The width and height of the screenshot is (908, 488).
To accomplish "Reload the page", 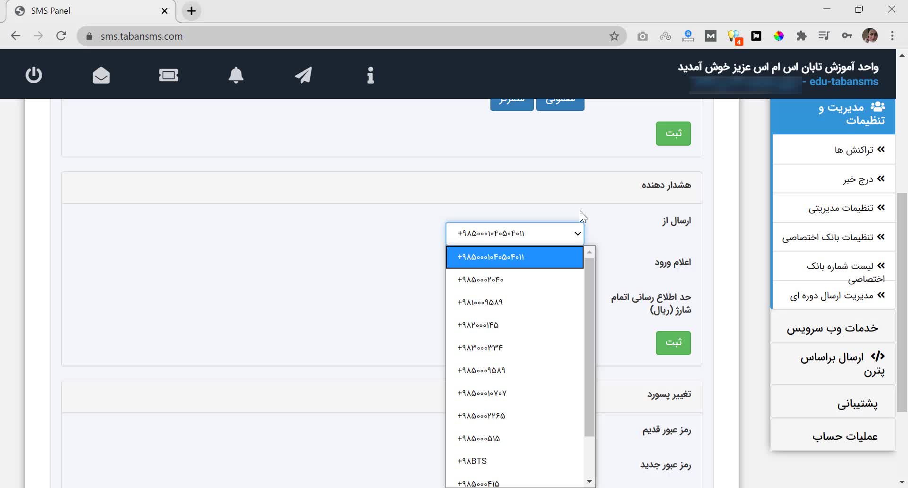I will 61,36.
